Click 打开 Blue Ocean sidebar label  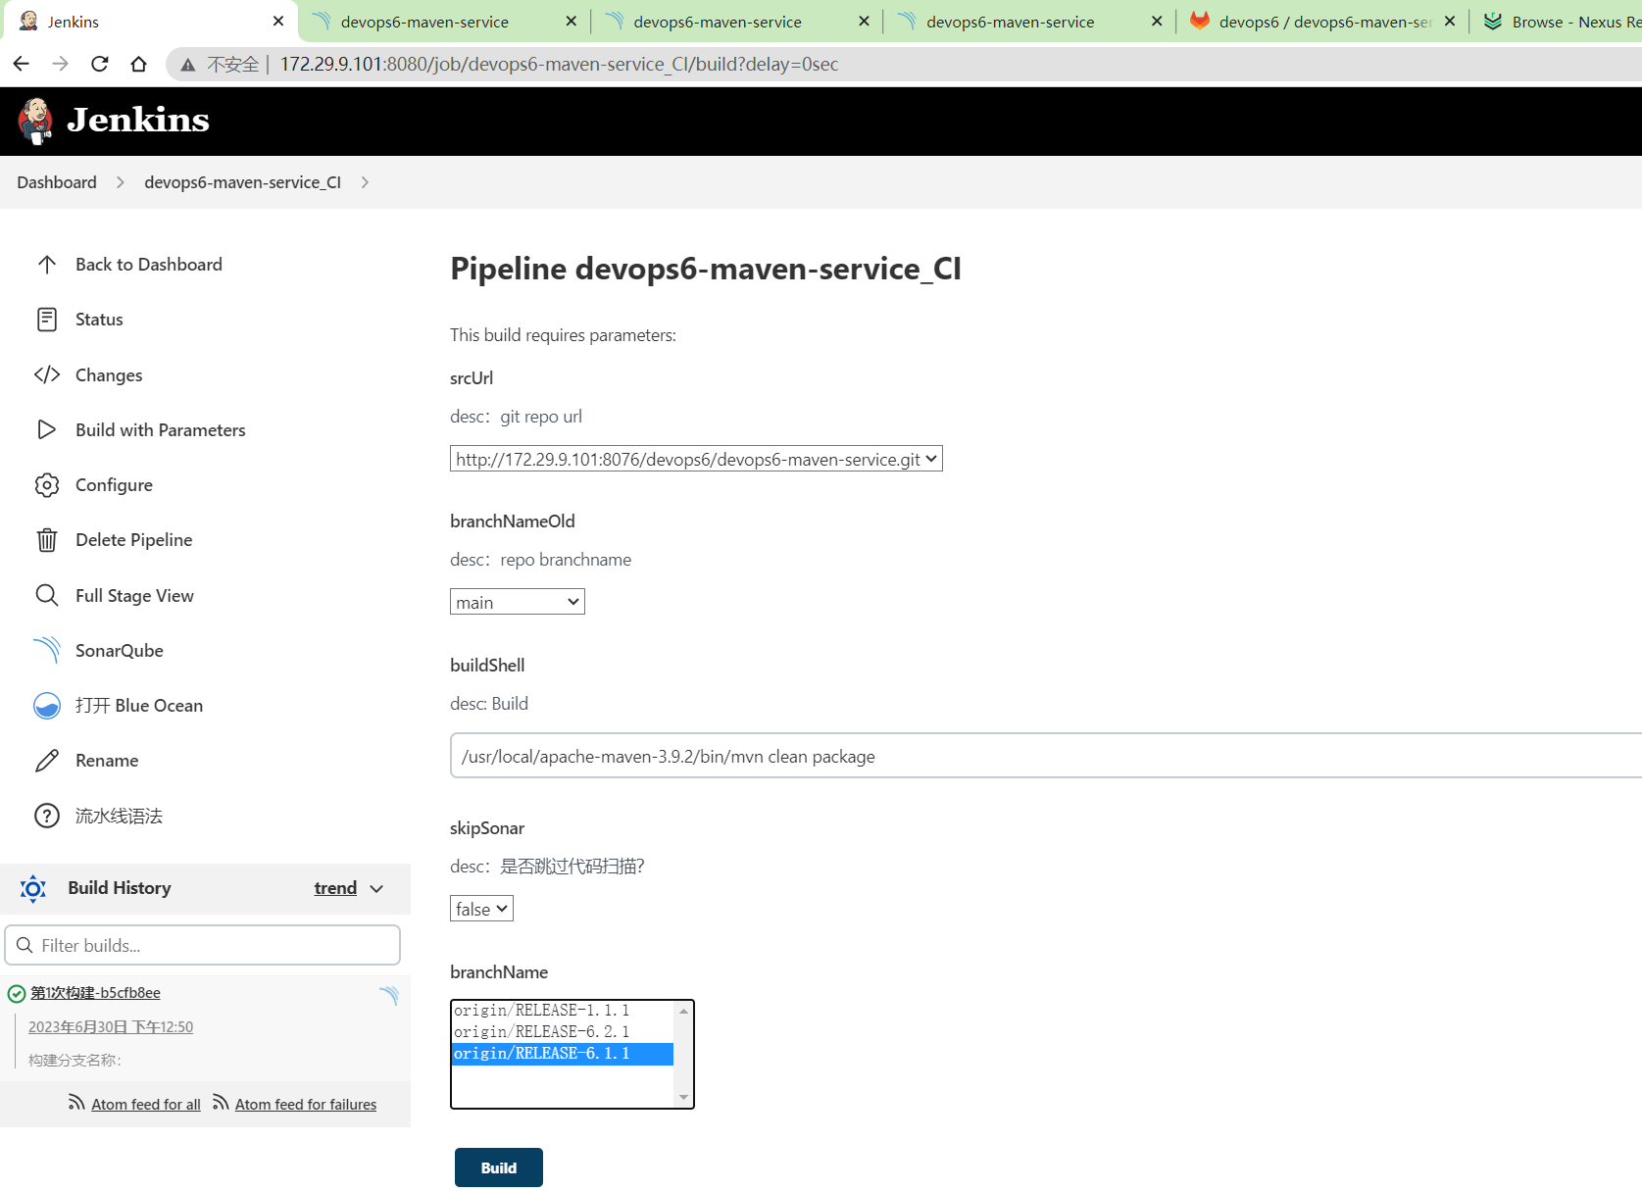click(139, 706)
